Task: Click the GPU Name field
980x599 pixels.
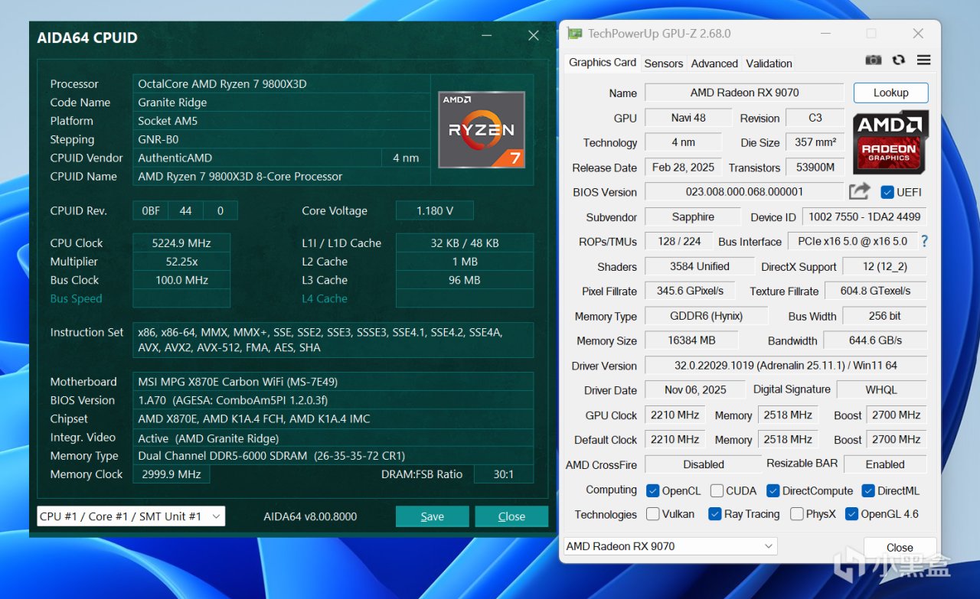Action: [743, 93]
